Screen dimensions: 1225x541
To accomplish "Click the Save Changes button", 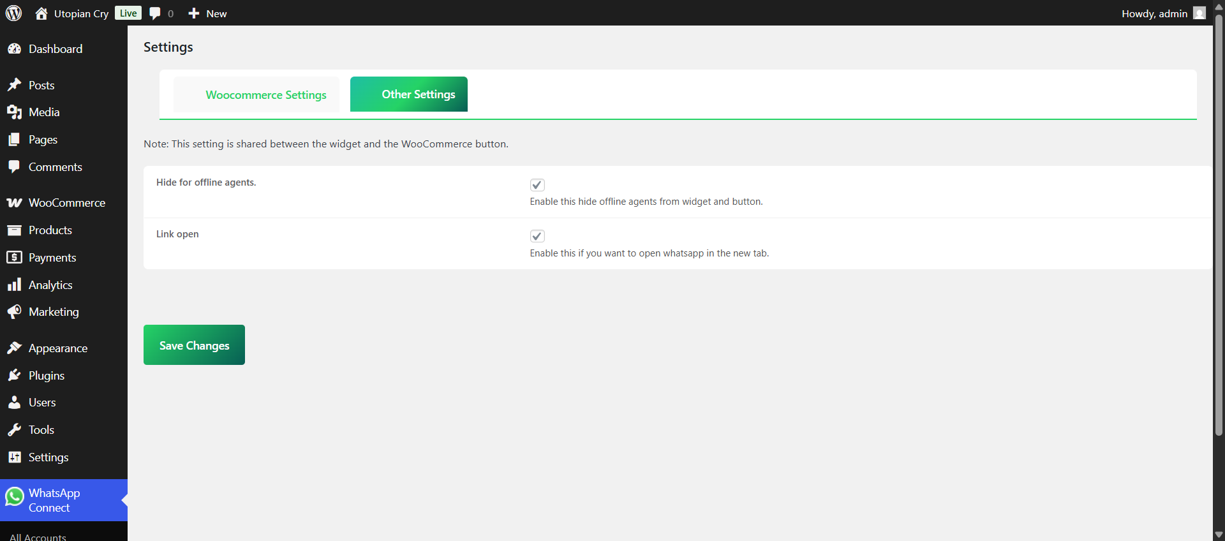I will pos(194,345).
